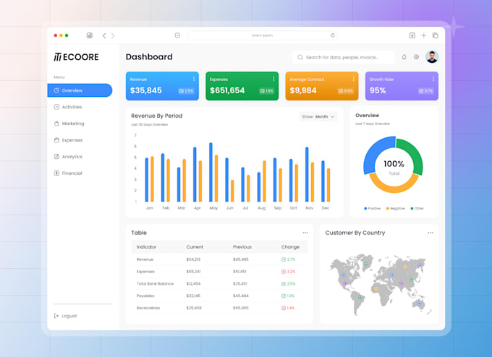492x357 pixels.
Task: Click the Previous column header
Action: [242, 247]
